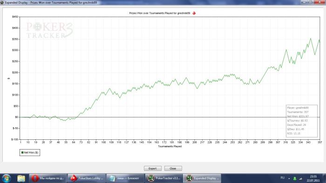Click the $0 y-axis label
The height and width of the screenshot is (183, 326).
[x=17, y=117]
